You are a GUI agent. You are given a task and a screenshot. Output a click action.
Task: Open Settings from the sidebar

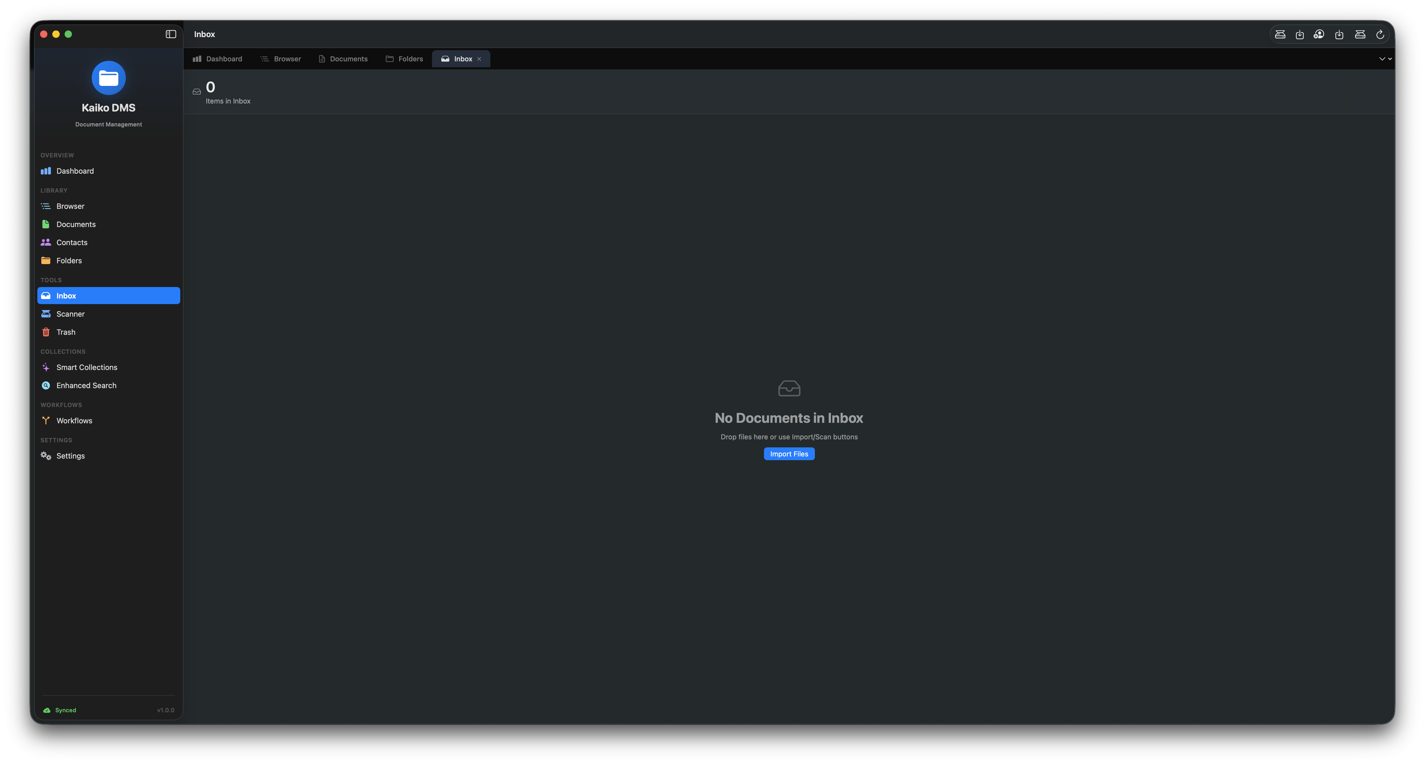(70, 456)
